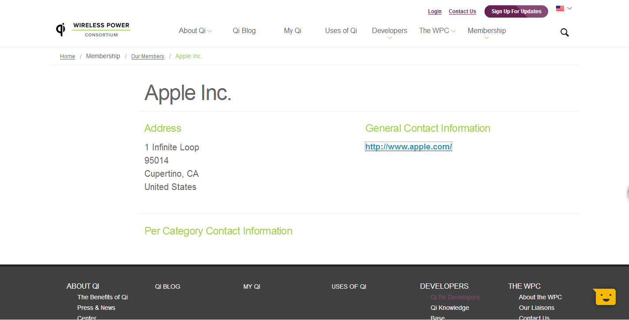Open the yellow chat smiley widget
The image size is (629, 320).
coord(605,297)
